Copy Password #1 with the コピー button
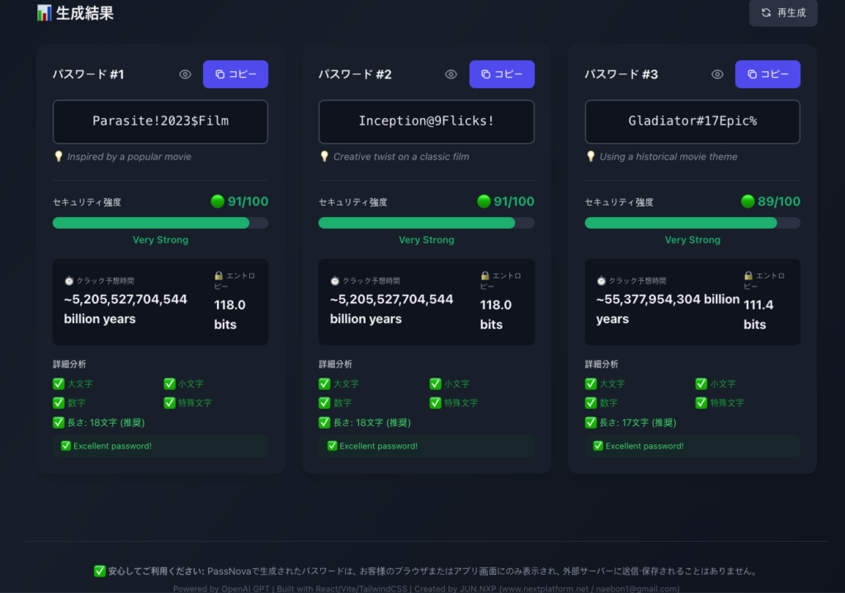845x593 pixels. click(x=235, y=74)
